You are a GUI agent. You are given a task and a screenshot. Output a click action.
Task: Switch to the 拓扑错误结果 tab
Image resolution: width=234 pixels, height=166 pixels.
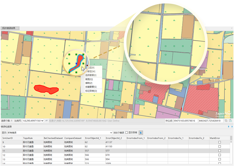click(x=9, y=28)
